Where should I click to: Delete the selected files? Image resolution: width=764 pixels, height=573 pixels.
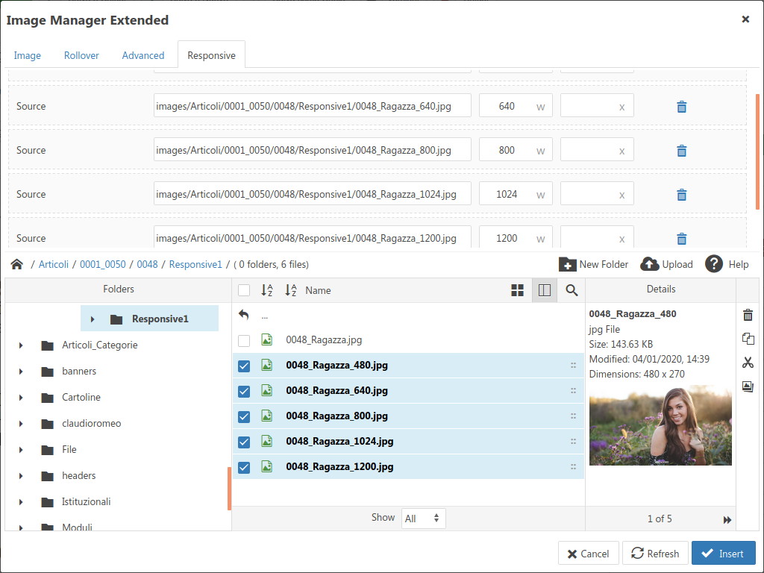(x=748, y=315)
